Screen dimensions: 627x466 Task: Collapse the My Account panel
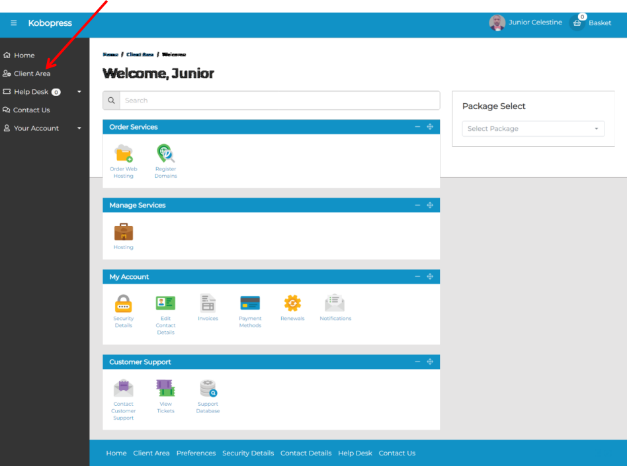(x=417, y=276)
